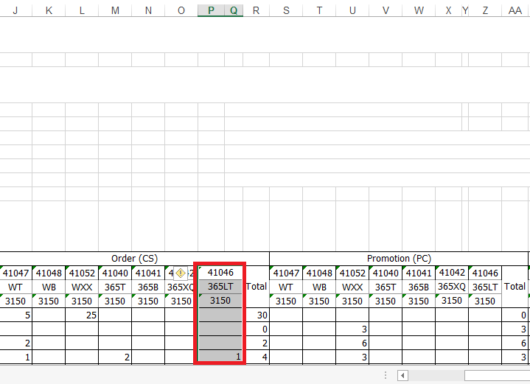Click 'WXX' cell under Order (CS)
Image resolution: width=530 pixels, height=384 pixels.
[82, 287]
